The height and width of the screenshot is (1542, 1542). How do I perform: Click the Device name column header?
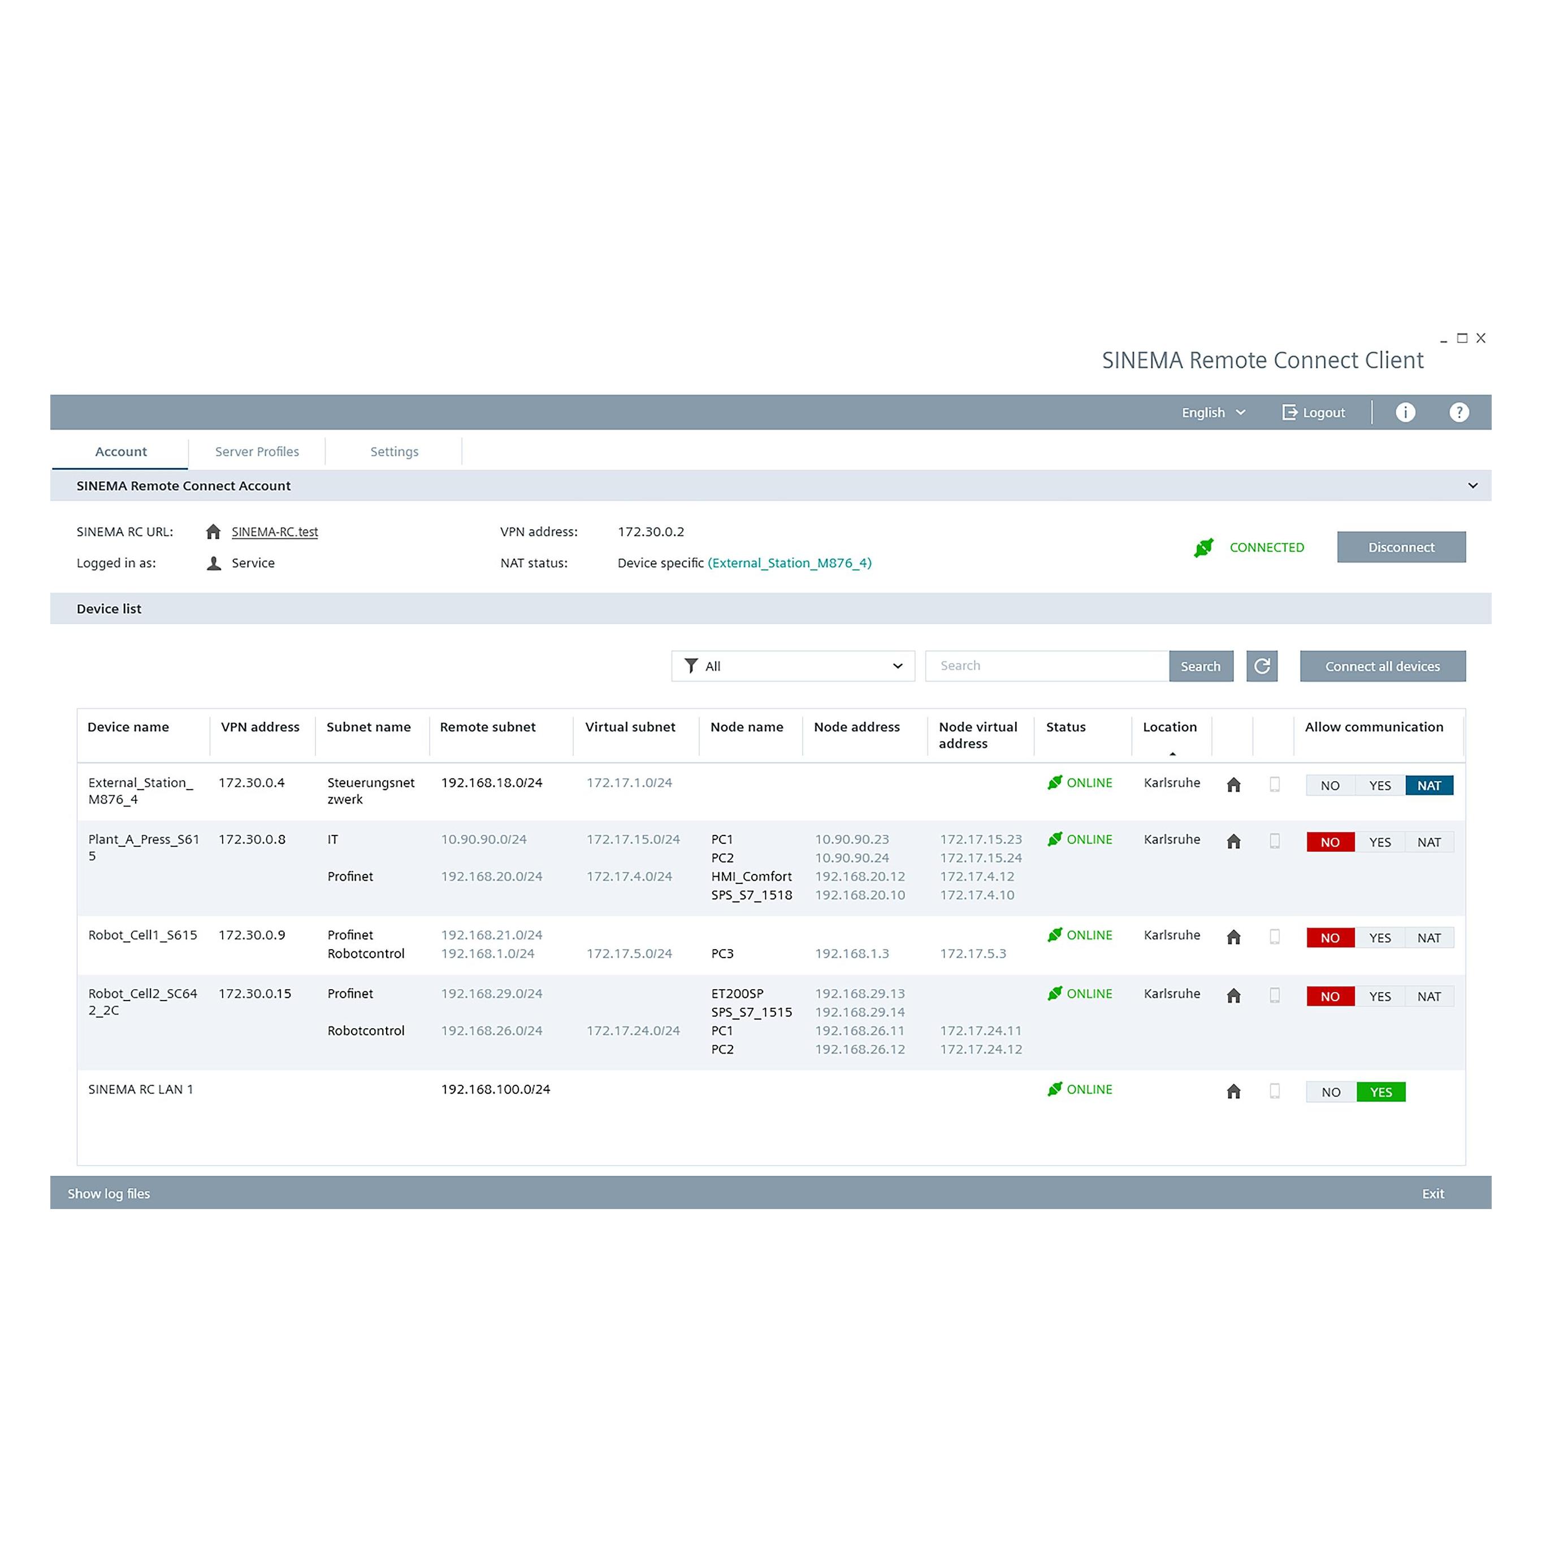coord(128,727)
